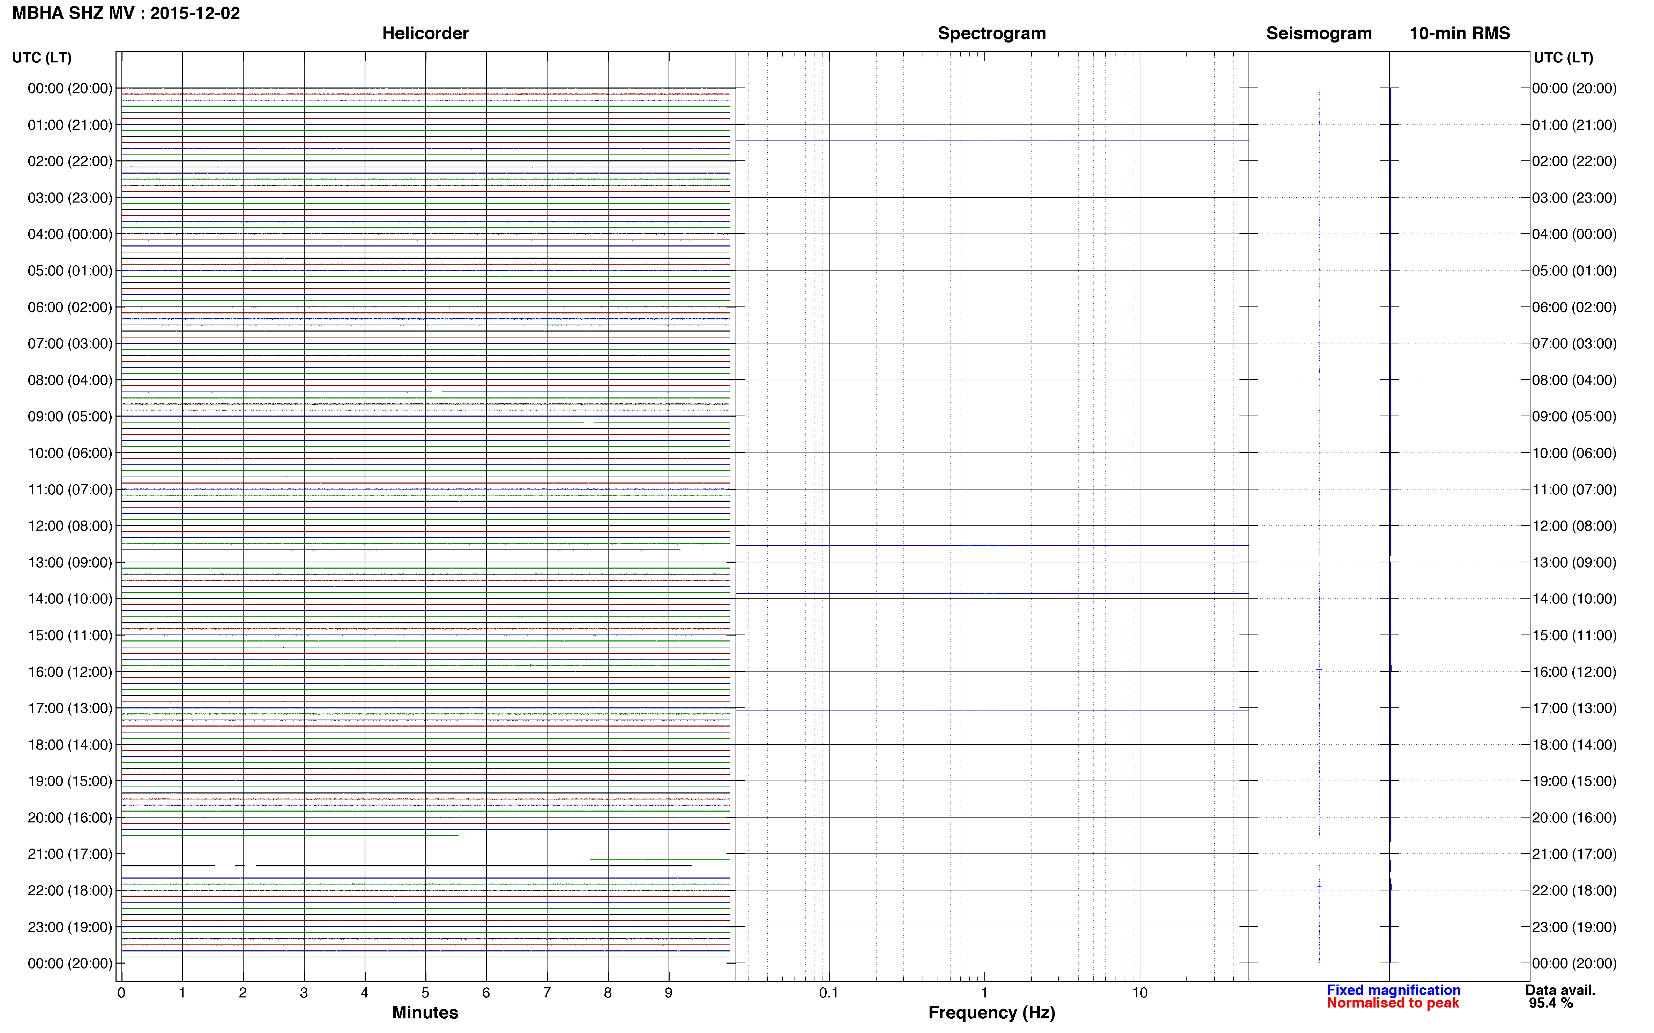Click the '4' tick on Minutes axis

click(x=364, y=993)
